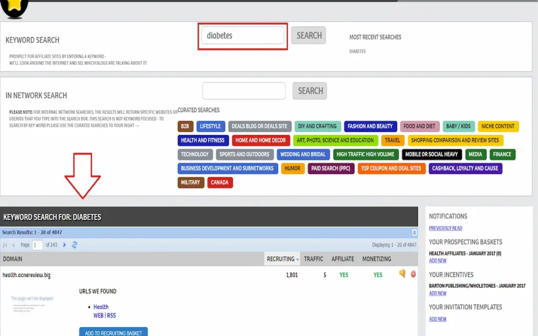Choose Art, Photo, Science and Education tag
This screenshot has width=538, height=336.
point(336,140)
